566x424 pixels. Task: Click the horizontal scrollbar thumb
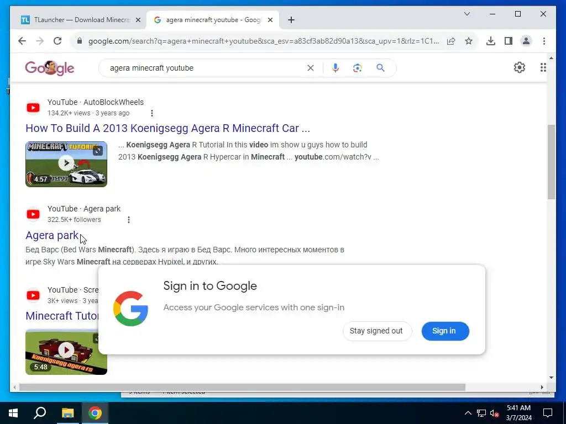(x=242, y=387)
